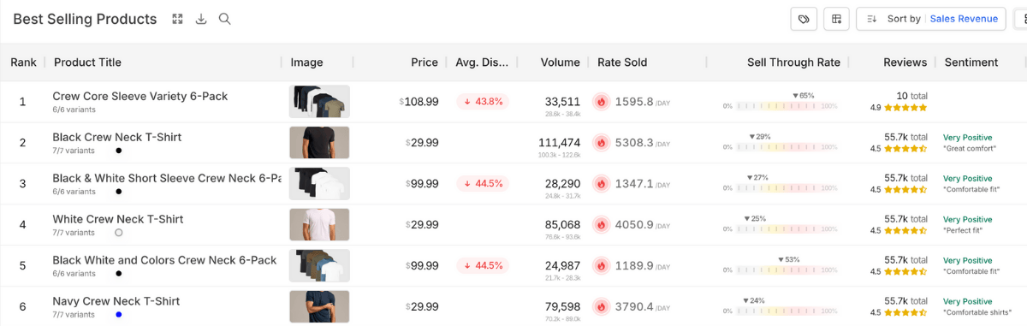Open the Black White and Colors 6-Pack thumbnail

coord(319,266)
